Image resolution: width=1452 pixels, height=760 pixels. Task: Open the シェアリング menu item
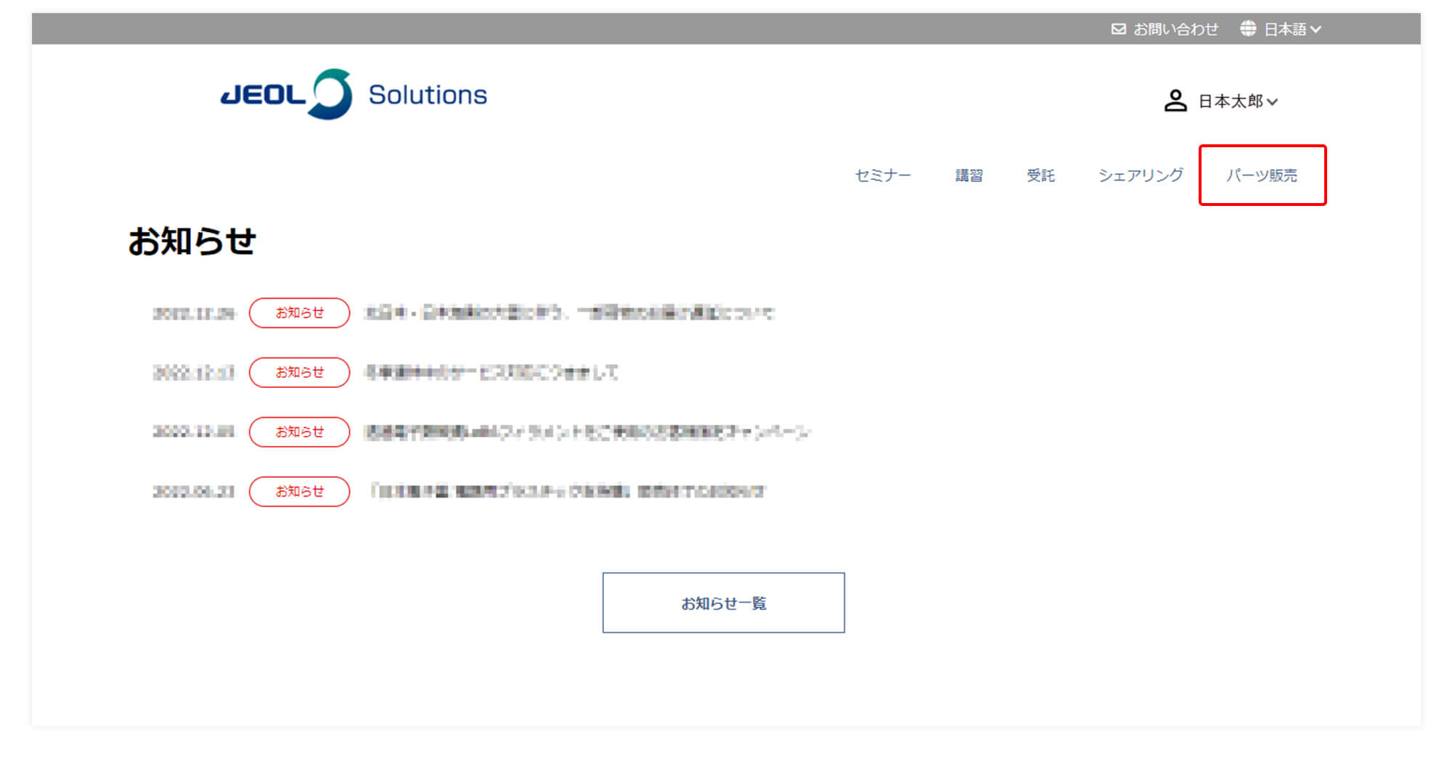point(1141,175)
